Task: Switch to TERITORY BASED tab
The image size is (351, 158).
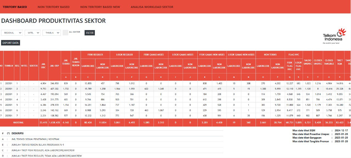Action: pyautogui.click(x=15, y=7)
